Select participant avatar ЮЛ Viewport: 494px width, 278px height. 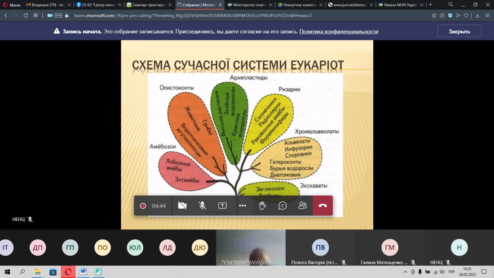135,247
